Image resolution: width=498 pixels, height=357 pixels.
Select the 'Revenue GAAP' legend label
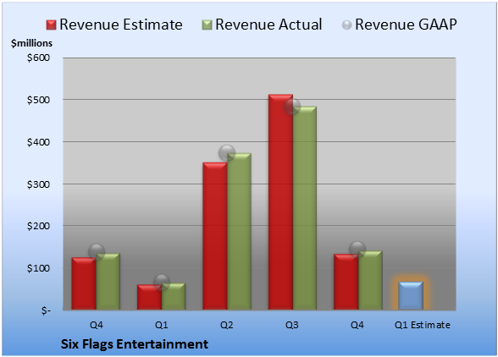[x=406, y=25]
